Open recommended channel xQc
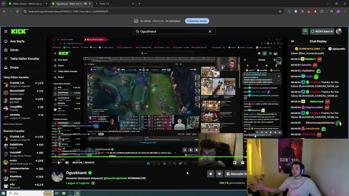This screenshot has width=349, height=196. [x=23, y=186]
